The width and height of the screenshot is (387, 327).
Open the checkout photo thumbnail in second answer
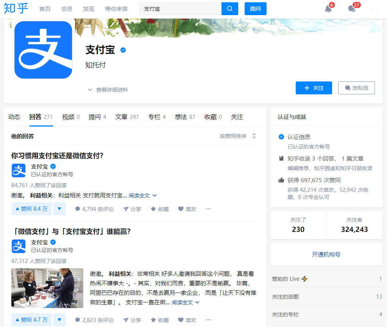pos(47,288)
